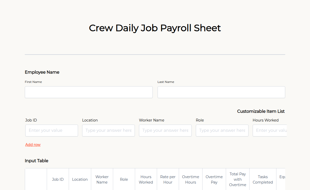This screenshot has width=310, height=190.
Task: Select the Total Pay with Overtime header
Action: click(237, 179)
